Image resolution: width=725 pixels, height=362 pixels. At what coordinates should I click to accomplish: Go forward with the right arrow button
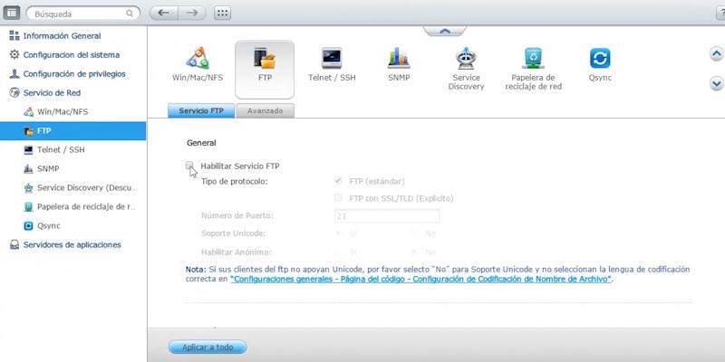tap(192, 13)
